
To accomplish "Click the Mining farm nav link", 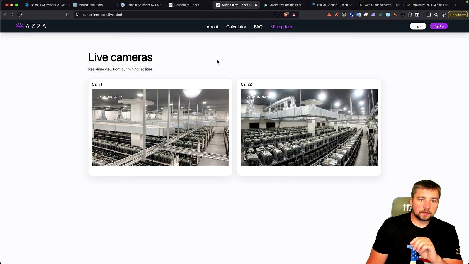I will pos(282,27).
